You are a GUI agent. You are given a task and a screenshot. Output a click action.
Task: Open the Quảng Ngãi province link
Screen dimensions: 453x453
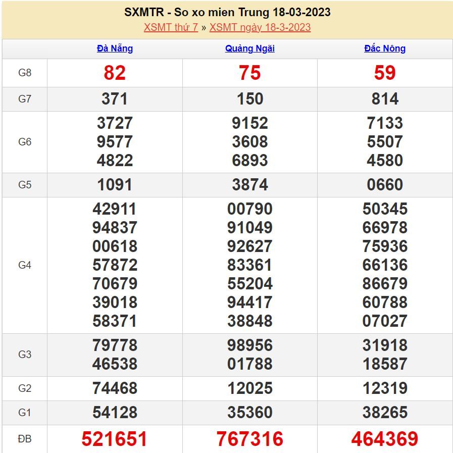[x=250, y=48]
